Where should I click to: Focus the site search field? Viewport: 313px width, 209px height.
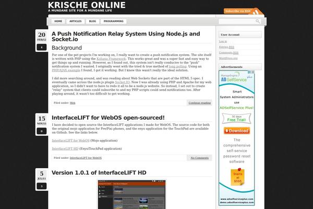[x=237, y=21]
